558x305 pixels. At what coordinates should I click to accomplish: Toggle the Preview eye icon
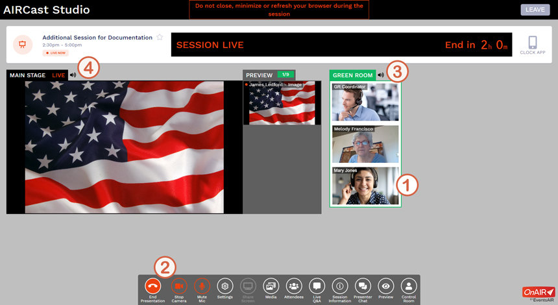(x=386, y=286)
